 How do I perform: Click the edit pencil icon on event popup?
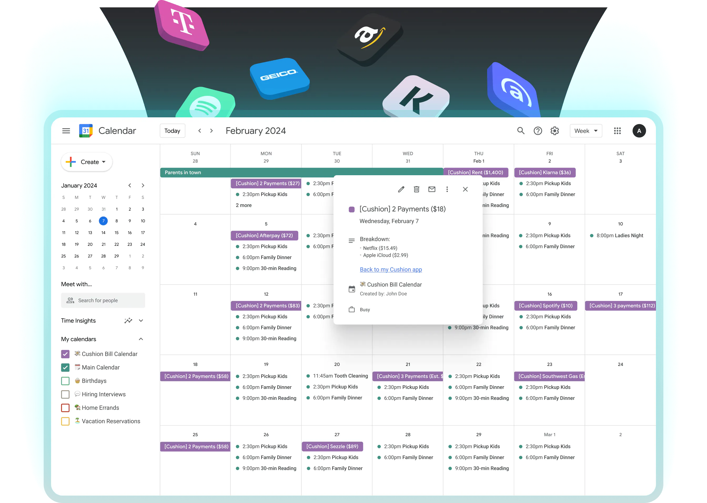click(401, 189)
